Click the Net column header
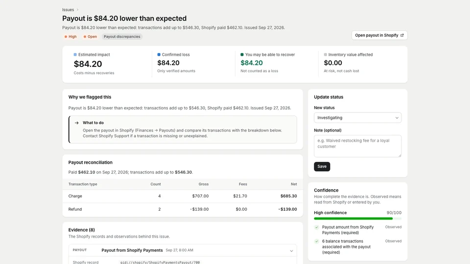The height and width of the screenshot is (264, 470). tap(294, 184)
